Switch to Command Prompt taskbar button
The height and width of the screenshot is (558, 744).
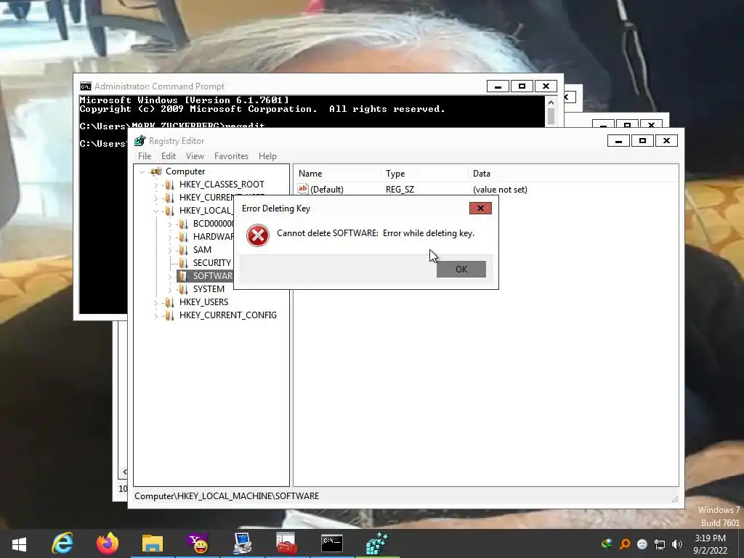(x=331, y=543)
